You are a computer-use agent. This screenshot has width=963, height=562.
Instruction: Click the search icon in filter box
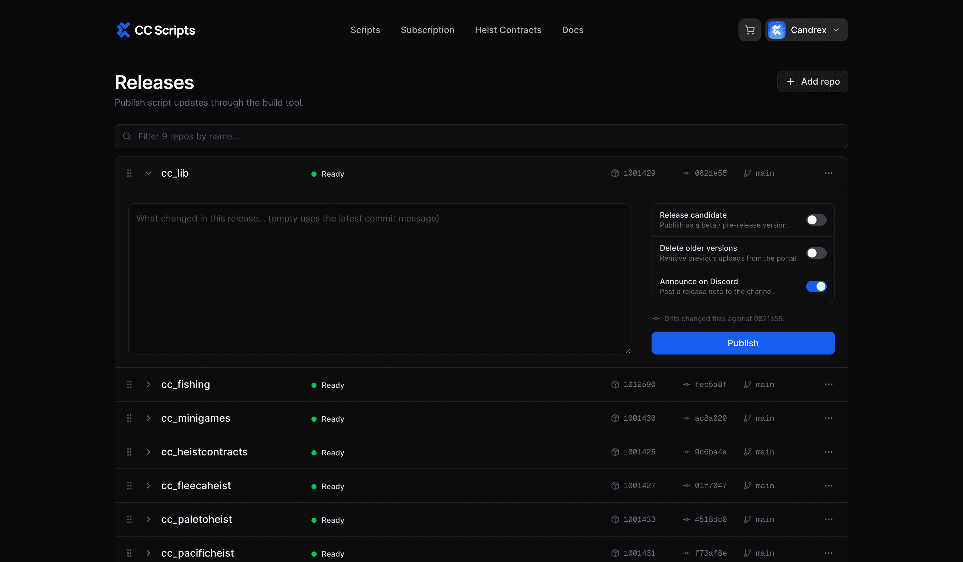pyautogui.click(x=127, y=136)
